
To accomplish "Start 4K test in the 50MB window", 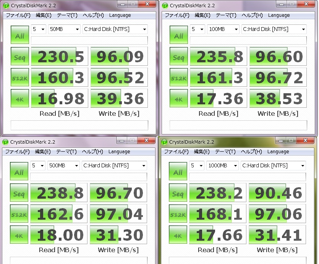I will [20, 98].
